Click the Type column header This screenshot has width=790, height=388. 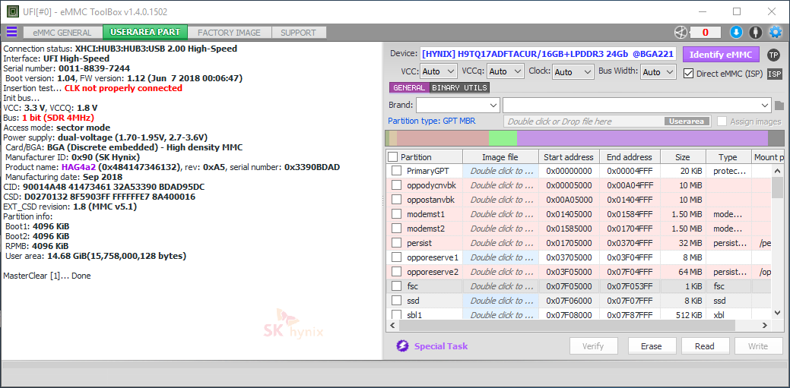[728, 157]
